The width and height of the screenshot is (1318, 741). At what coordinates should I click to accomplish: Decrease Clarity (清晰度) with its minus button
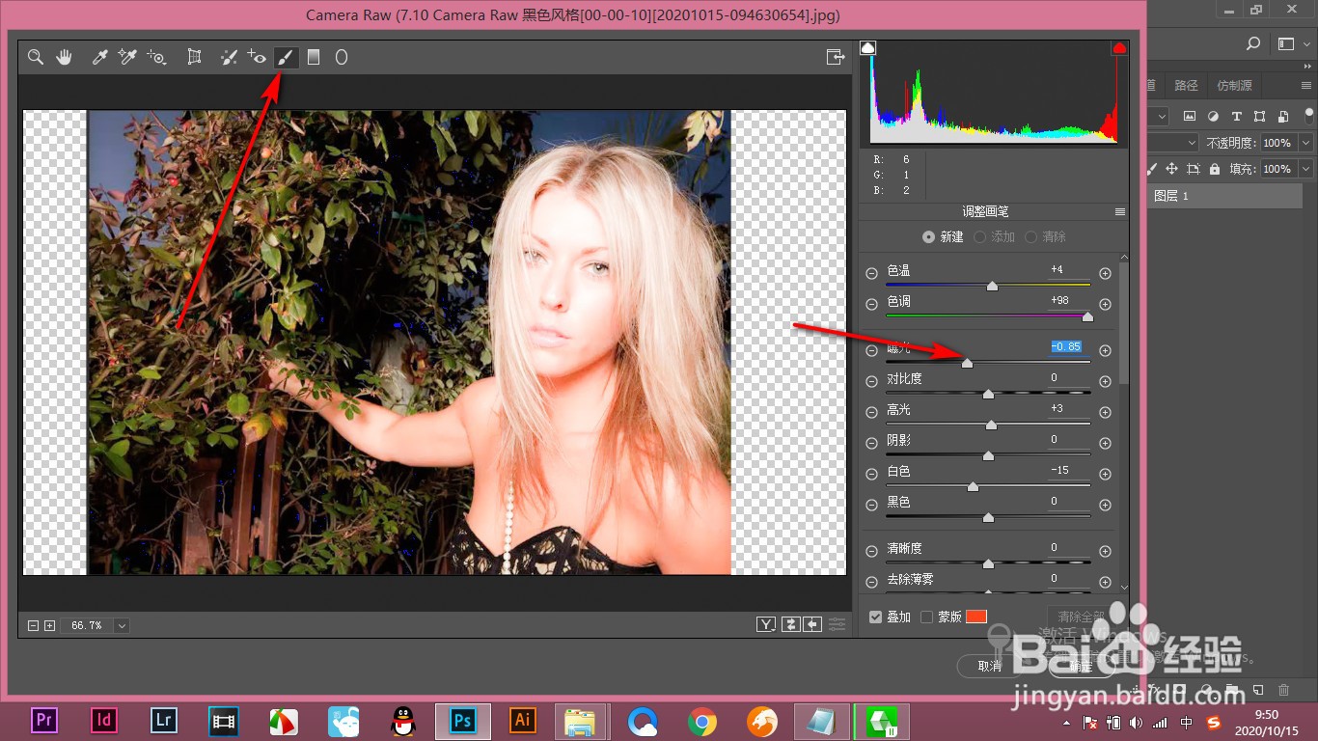[872, 552]
